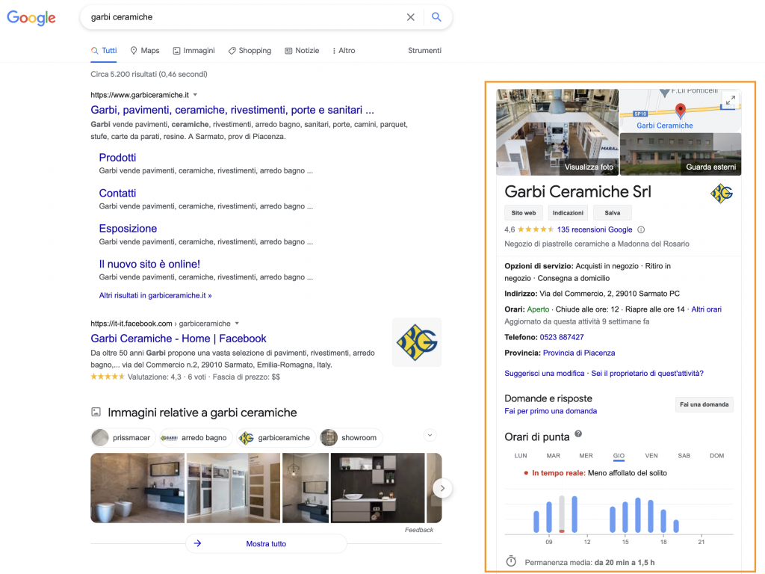Viewport: 765px width, 574px height.
Task: Click the Indicazioni button
Action: pyautogui.click(x=568, y=213)
